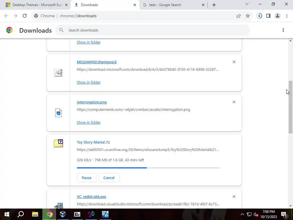This screenshot has width=293, height=220.
Task: Open the downloads bubble icon in the toolbar
Action: coord(259,16)
